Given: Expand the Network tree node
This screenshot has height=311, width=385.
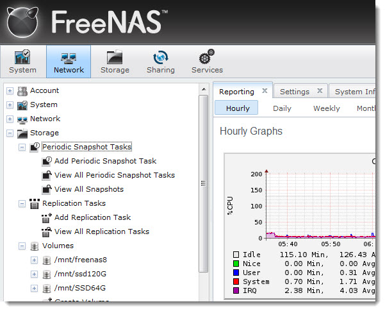Looking at the screenshot, I should click(10, 119).
